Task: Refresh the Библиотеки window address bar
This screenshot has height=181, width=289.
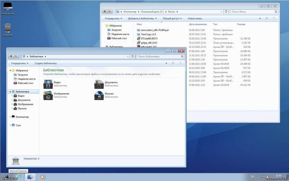Action: (132, 56)
